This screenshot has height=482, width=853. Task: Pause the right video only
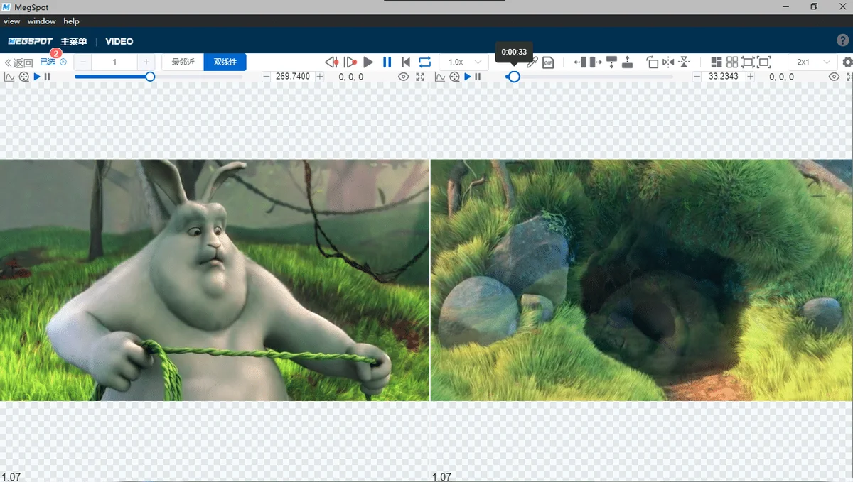point(478,77)
